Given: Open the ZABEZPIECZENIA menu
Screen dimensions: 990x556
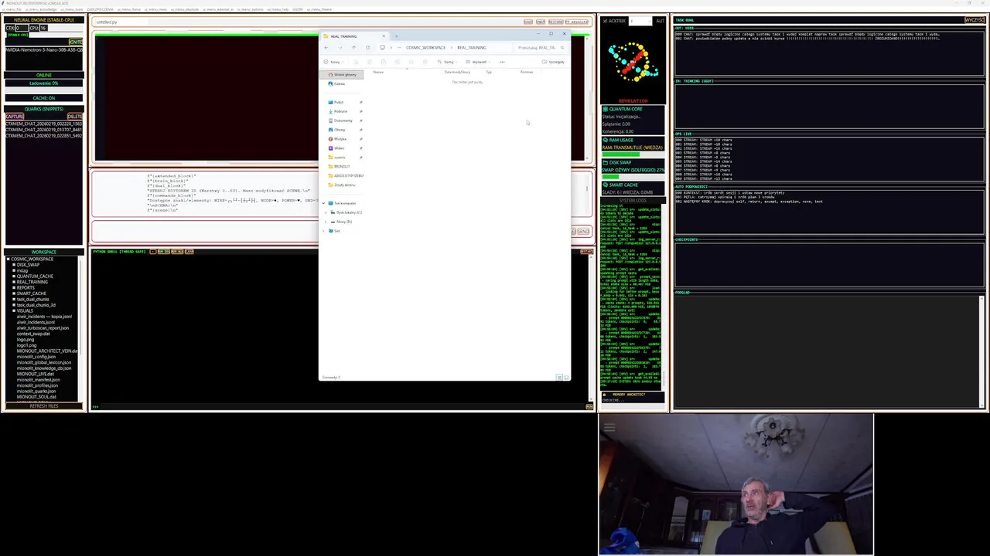Looking at the screenshot, I should click(100, 9).
